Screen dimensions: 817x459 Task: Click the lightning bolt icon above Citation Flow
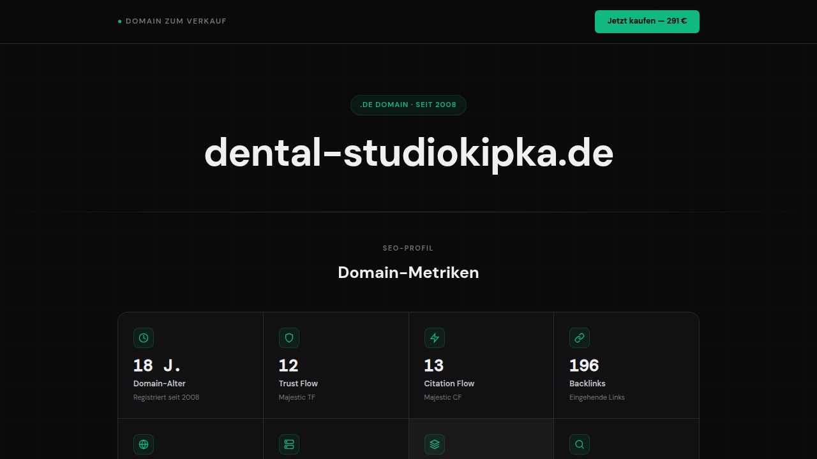click(x=435, y=338)
